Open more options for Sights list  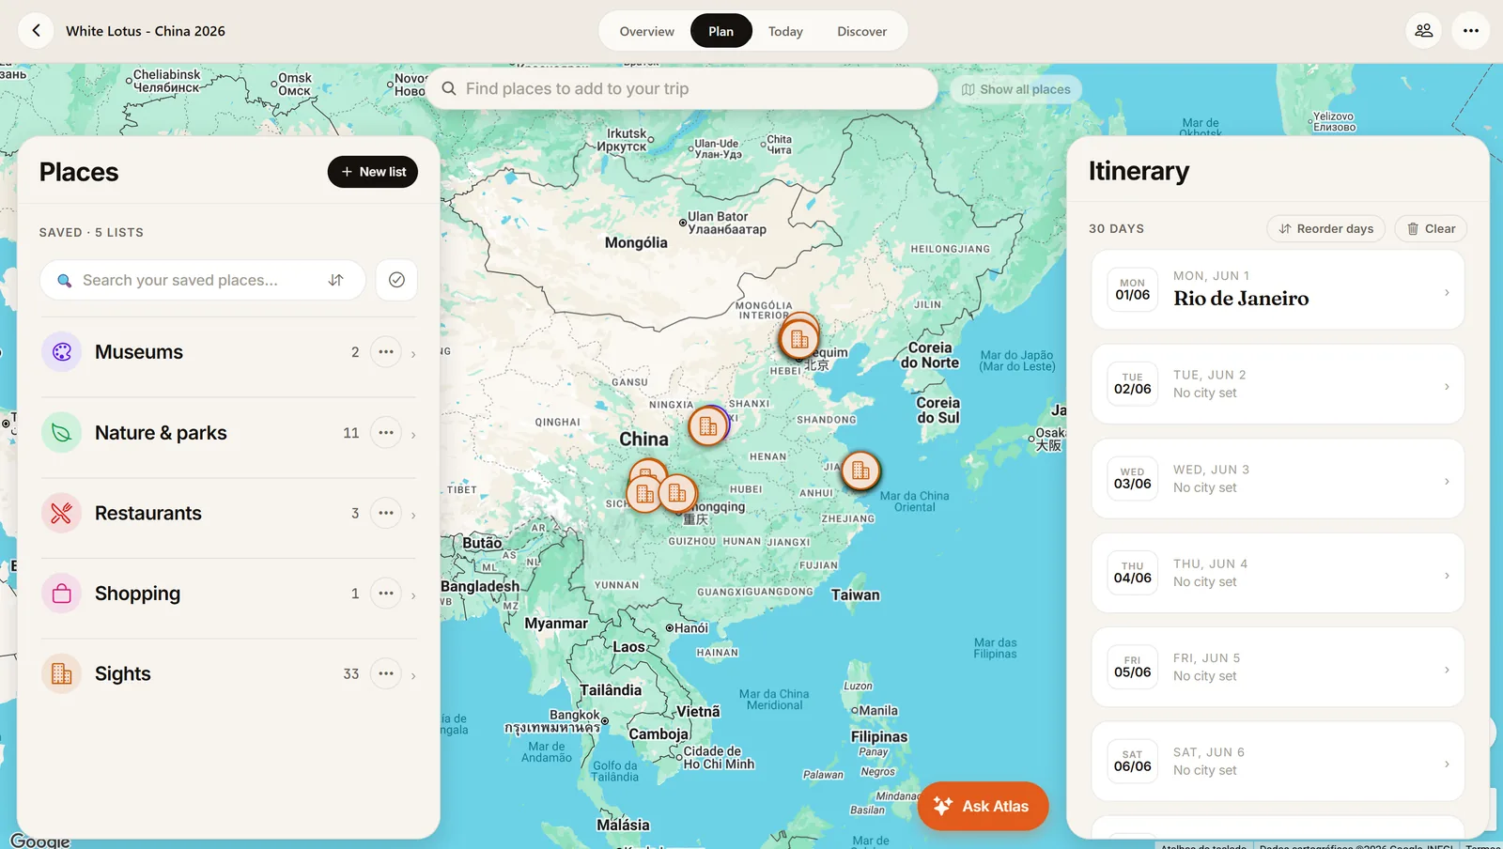[386, 673]
